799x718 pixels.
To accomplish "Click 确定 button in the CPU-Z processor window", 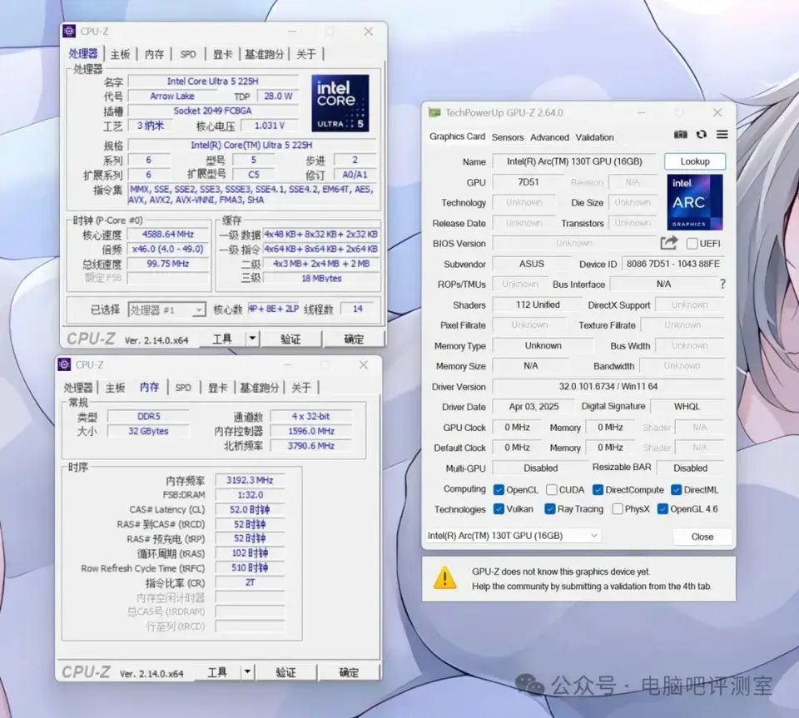I will coord(354,339).
